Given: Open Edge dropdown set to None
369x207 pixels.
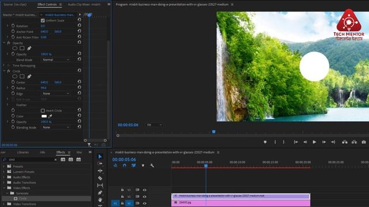Looking at the screenshot, I should point(56,94).
